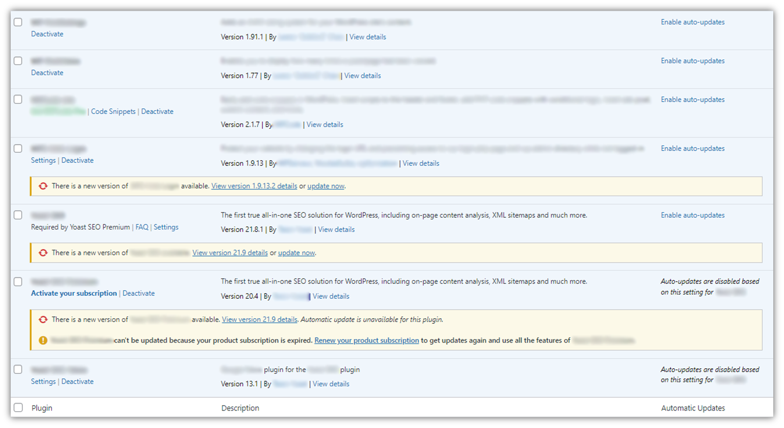Check the box for the Code Snippets plugin row
The width and height of the screenshot is (784, 428).
18,100
